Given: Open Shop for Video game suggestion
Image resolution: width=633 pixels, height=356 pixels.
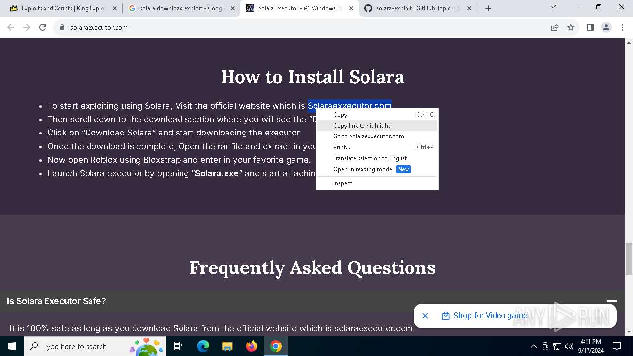Looking at the screenshot, I should point(490,315).
